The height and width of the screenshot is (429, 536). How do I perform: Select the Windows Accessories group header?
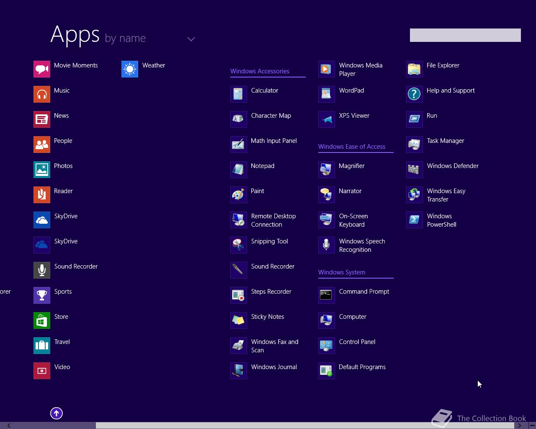260,71
